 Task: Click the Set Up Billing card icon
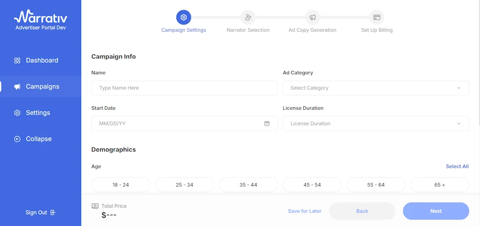[376, 17]
